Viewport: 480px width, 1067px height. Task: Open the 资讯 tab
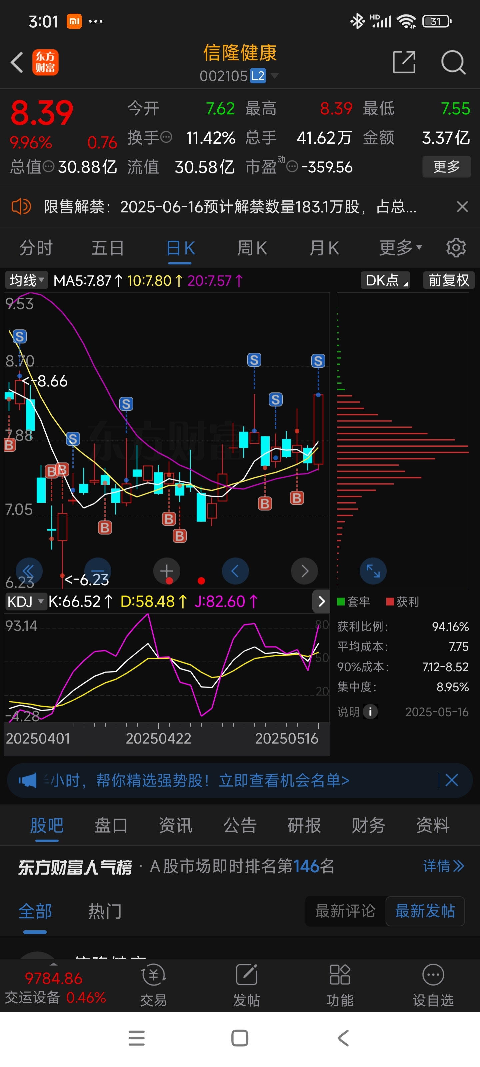176,825
